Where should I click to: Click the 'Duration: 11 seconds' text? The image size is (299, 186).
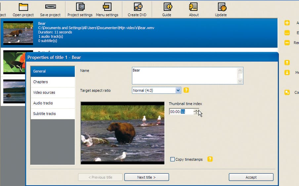point(55,32)
